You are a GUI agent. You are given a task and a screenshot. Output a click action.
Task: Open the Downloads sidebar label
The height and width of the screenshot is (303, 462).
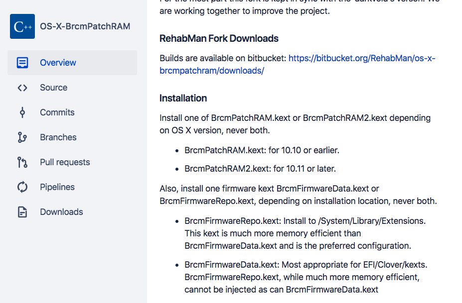click(x=61, y=212)
